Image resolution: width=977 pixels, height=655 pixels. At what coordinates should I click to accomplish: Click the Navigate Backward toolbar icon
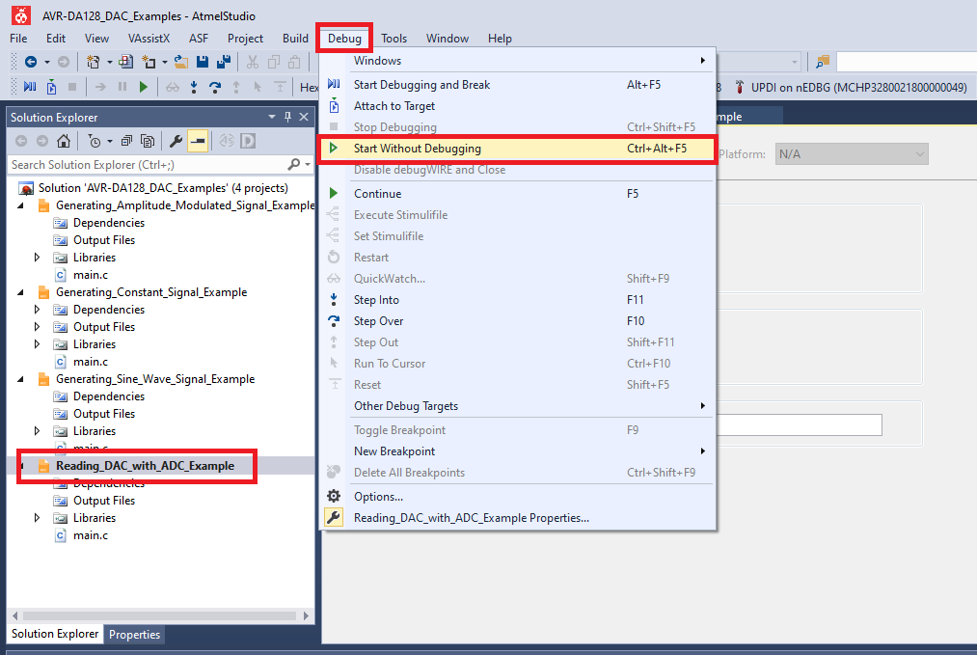pyautogui.click(x=30, y=62)
